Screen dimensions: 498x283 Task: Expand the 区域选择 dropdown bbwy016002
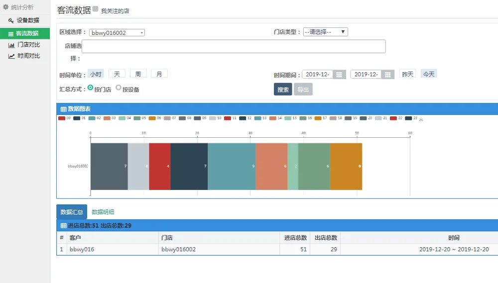117,33
